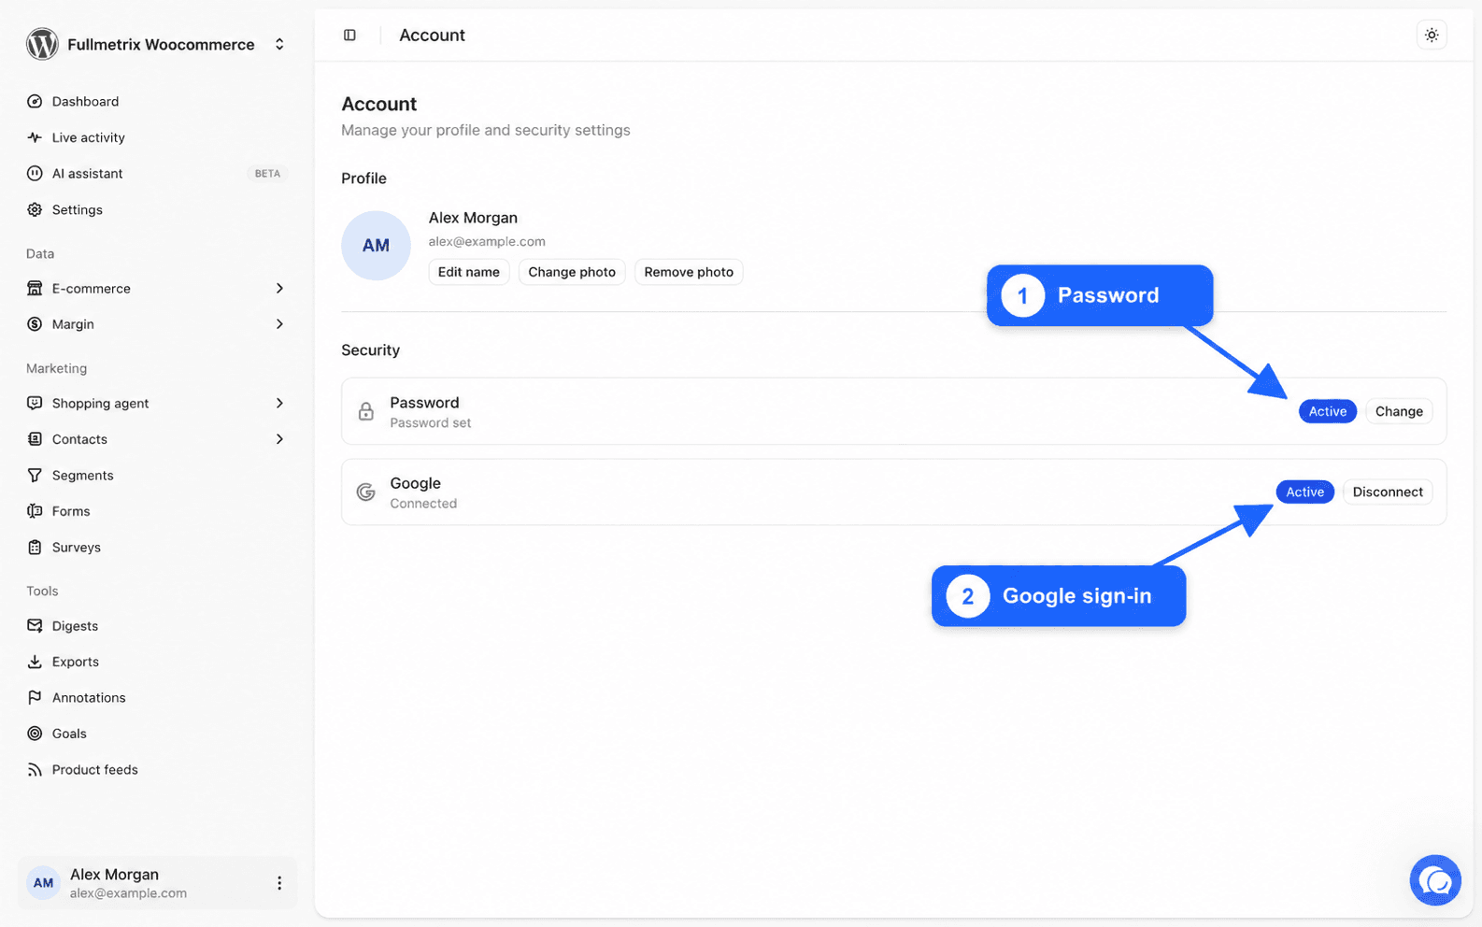Viewport: 1482px width, 927px height.
Task: Click the Forms icon
Action: coord(35,511)
